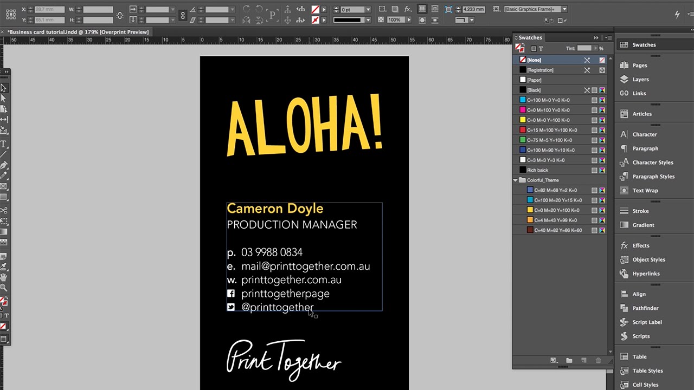Screen dimensions: 694x390
Task: Toggle constrain proportions chain link
Action: [x=183, y=15]
